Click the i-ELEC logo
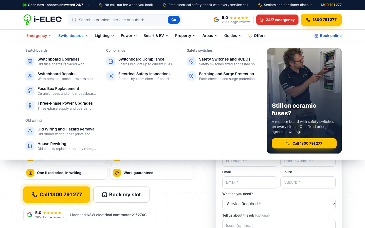This screenshot has height=228, width=365. click(x=43, y=20)
